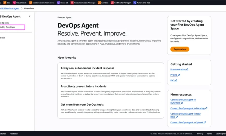The image size is (226, 136).
Task: Open Agent Spaces in the sidebar
Action: pos(5,23)
